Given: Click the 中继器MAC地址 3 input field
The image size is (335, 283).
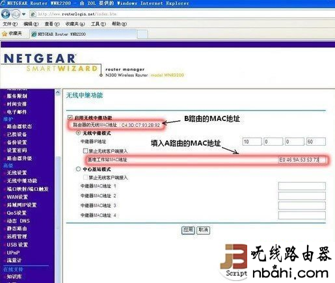Looking at the screenshot, I should 302,206.
